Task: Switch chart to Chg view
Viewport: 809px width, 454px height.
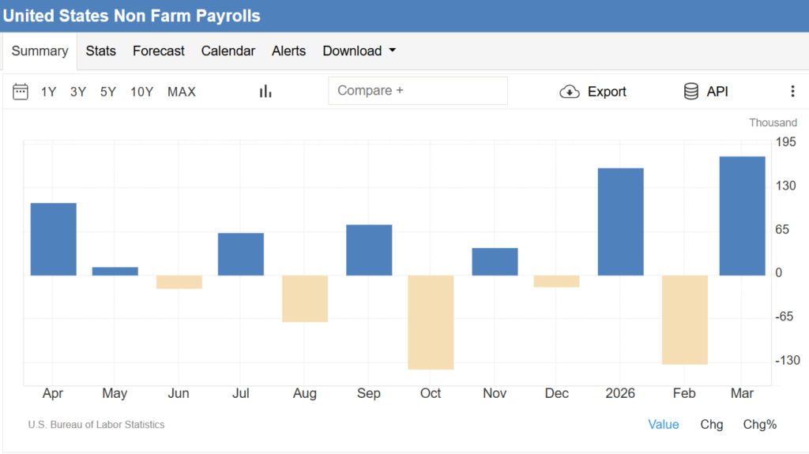Action: 711,424
